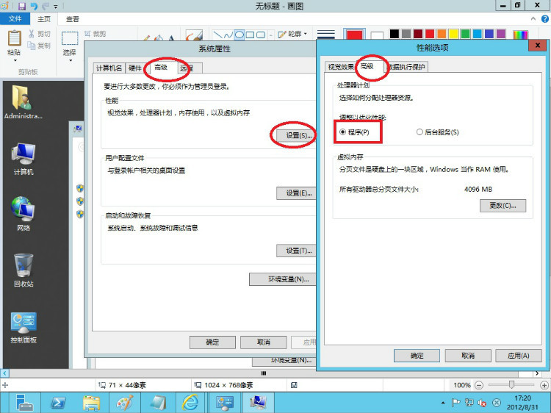This screenshot has height=413, width=551.
Task: Open File Explorer from the taskbar
Action: click(x=91, y=403)
